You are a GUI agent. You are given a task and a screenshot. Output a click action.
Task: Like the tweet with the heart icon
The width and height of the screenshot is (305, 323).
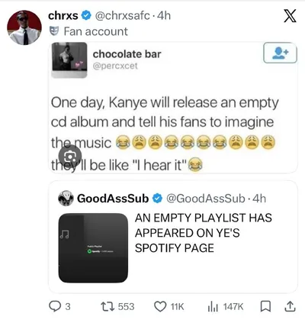pyautogui.click(x=160, y=306)
